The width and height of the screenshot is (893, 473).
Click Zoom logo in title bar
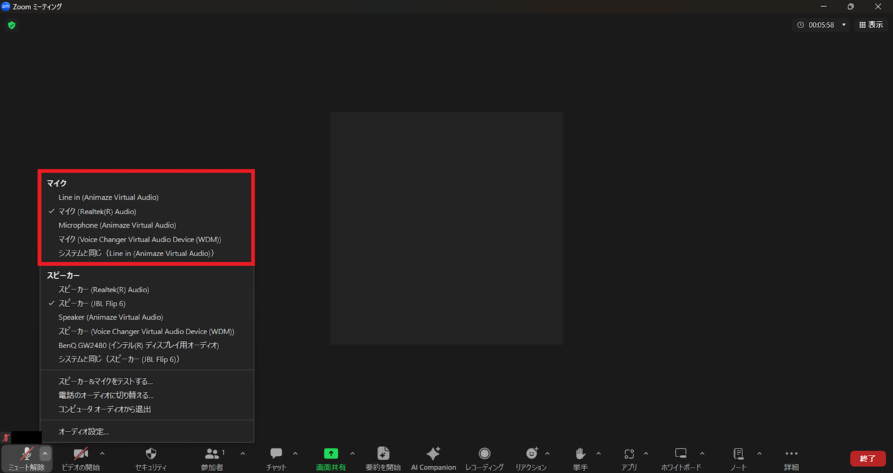(6, 7)
